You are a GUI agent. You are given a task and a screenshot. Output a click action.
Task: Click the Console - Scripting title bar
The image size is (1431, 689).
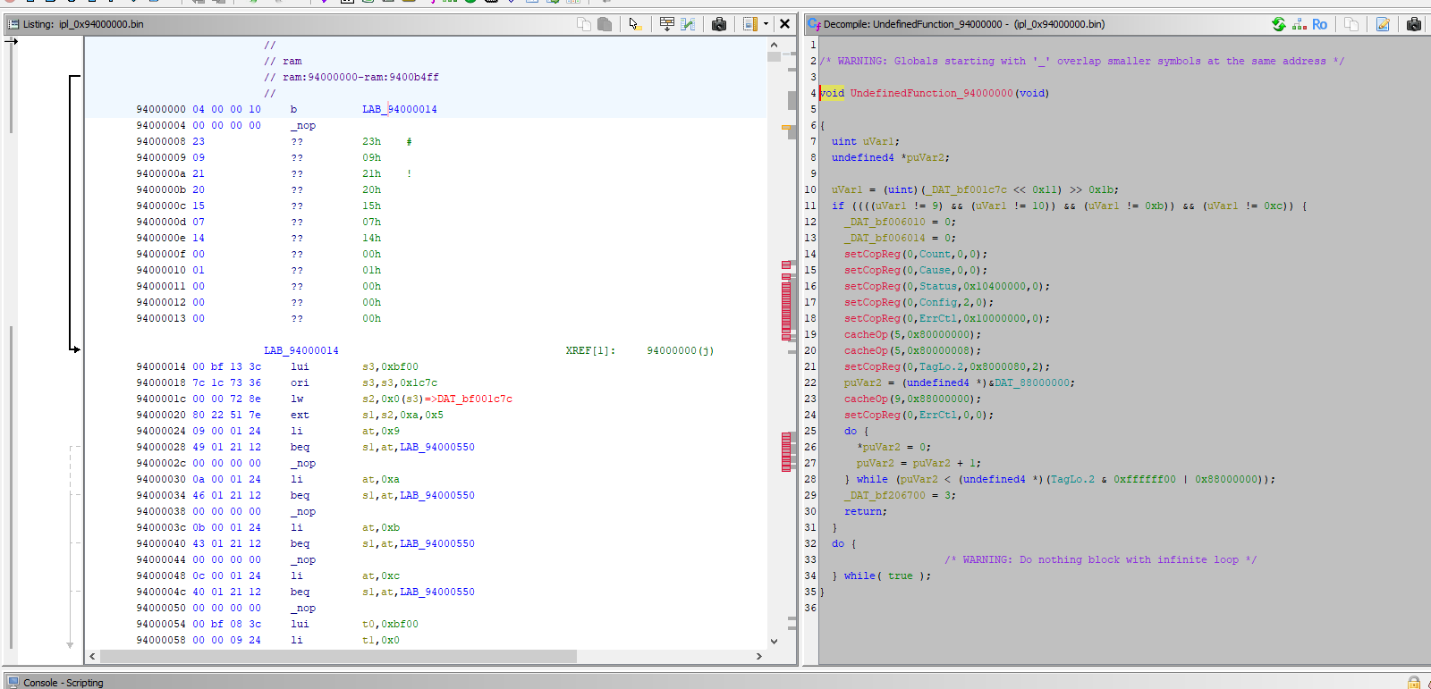pyautogui.click(x=715, y=682)
